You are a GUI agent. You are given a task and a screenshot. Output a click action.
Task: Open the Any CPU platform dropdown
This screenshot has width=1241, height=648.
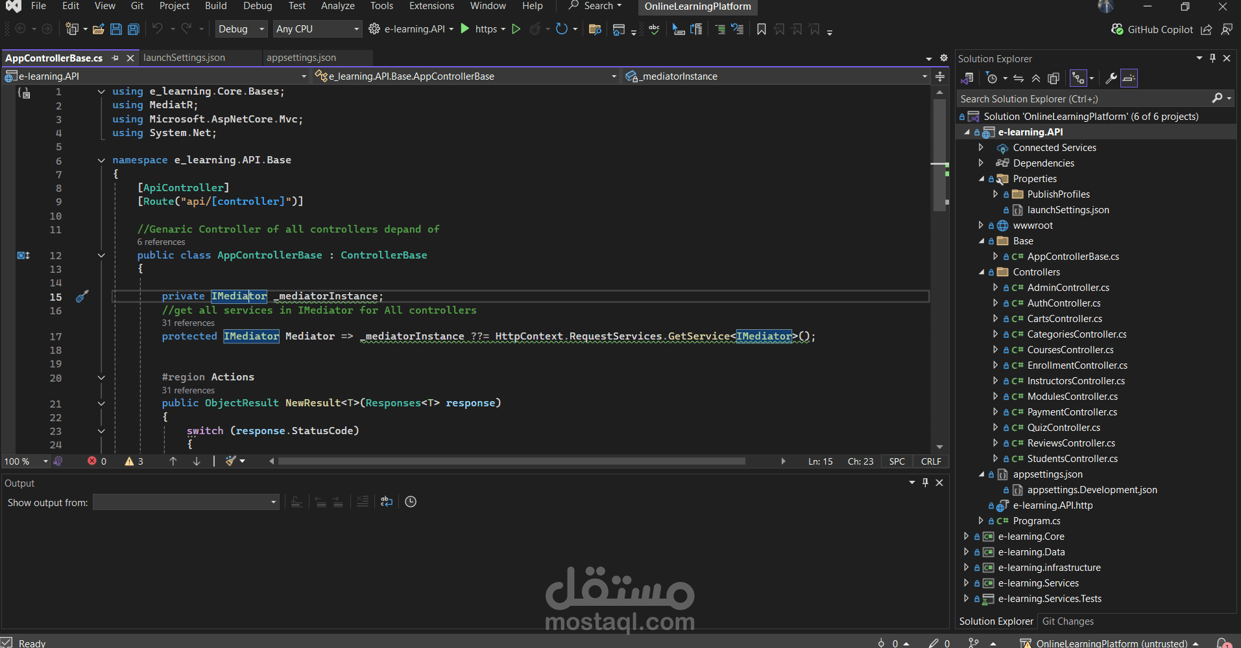coord(317,29)
